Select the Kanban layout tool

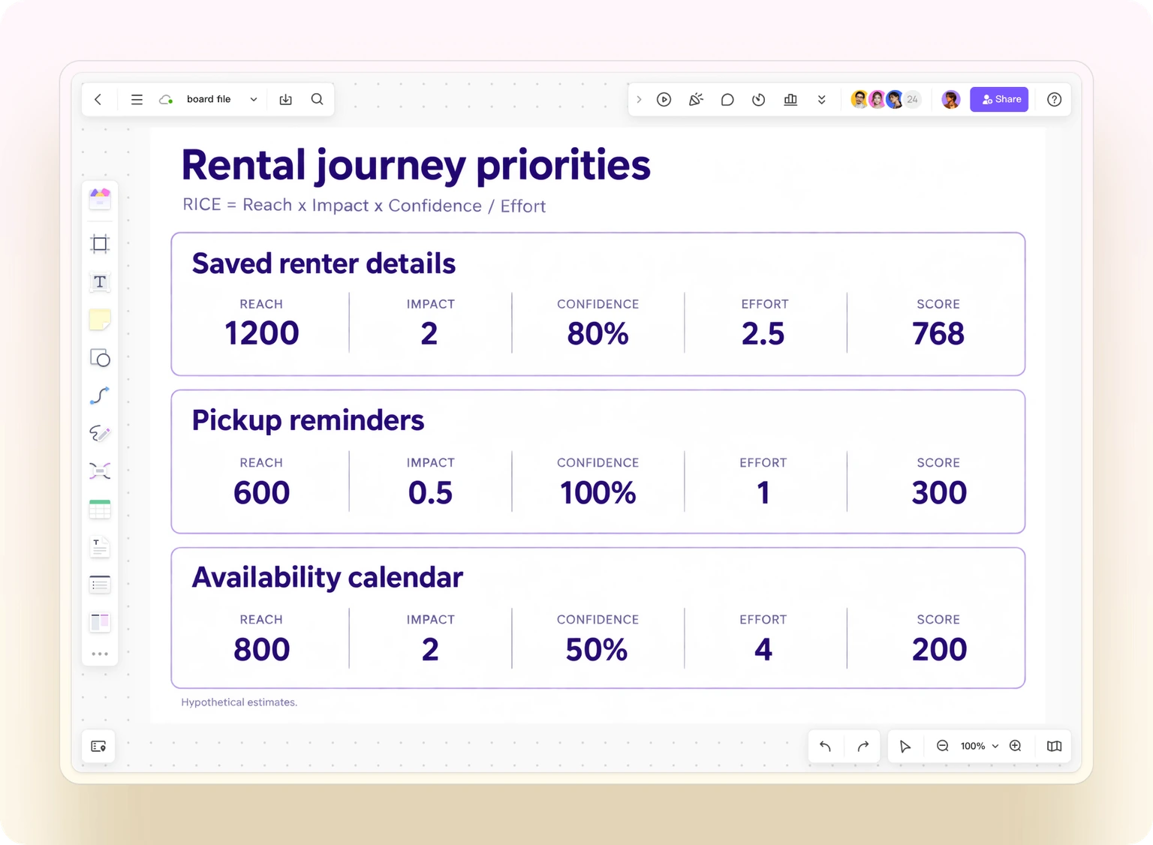pos(100,622)
